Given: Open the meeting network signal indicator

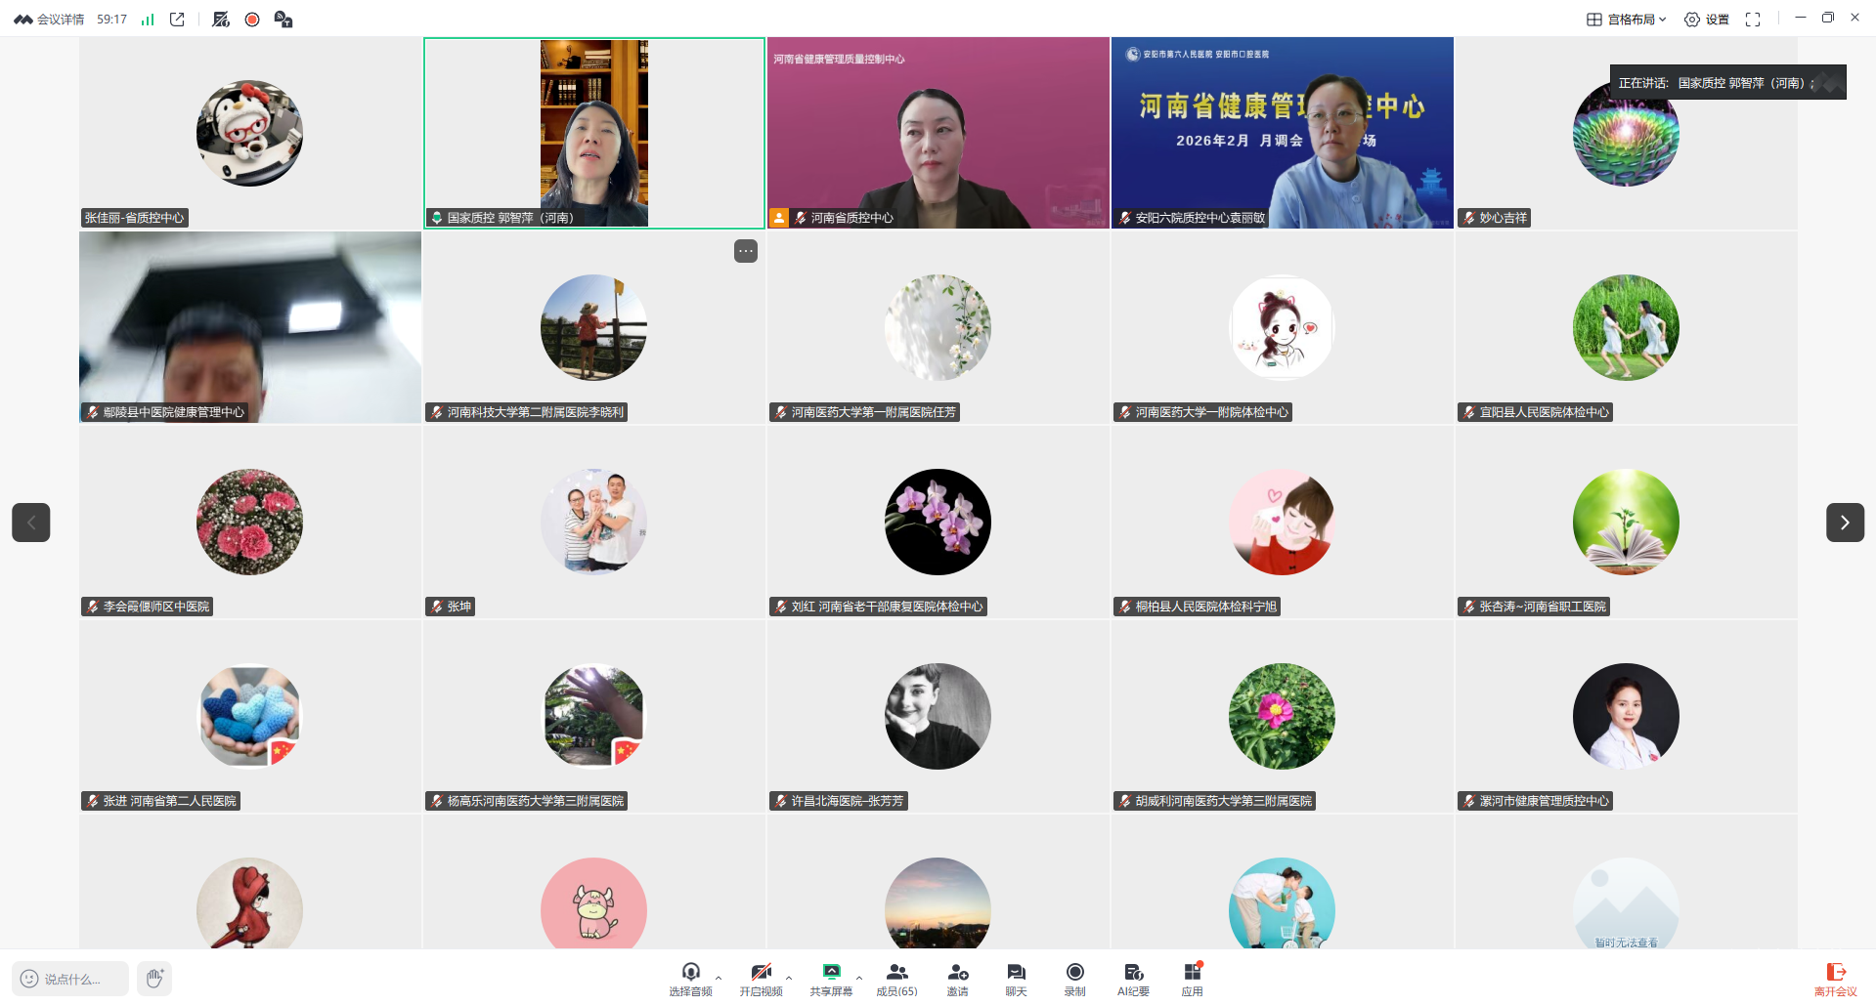Looking at the screenshot, I should [148, 18].
